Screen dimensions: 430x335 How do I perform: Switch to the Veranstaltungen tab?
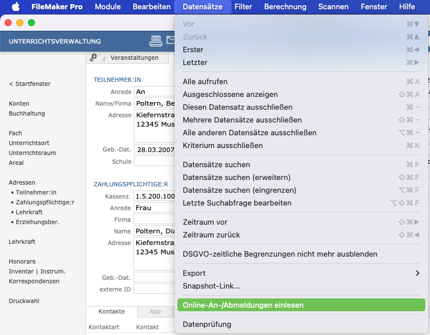point(134,57)
